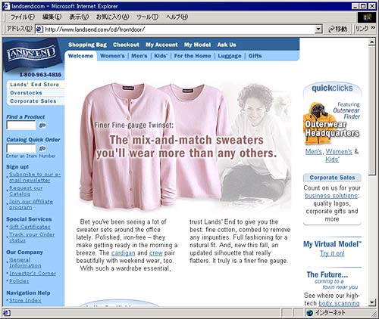The height and width of the screenshot is (319, 379).
Task: Open the お気に入り(A) favorites menu
Action: (x=113, y=17)
